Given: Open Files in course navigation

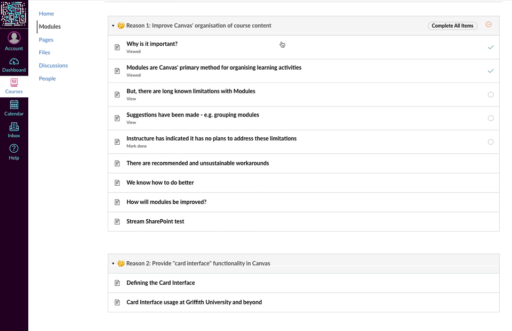Looking at the screenshot, I should pyautogui.click(x=44, y=53).
